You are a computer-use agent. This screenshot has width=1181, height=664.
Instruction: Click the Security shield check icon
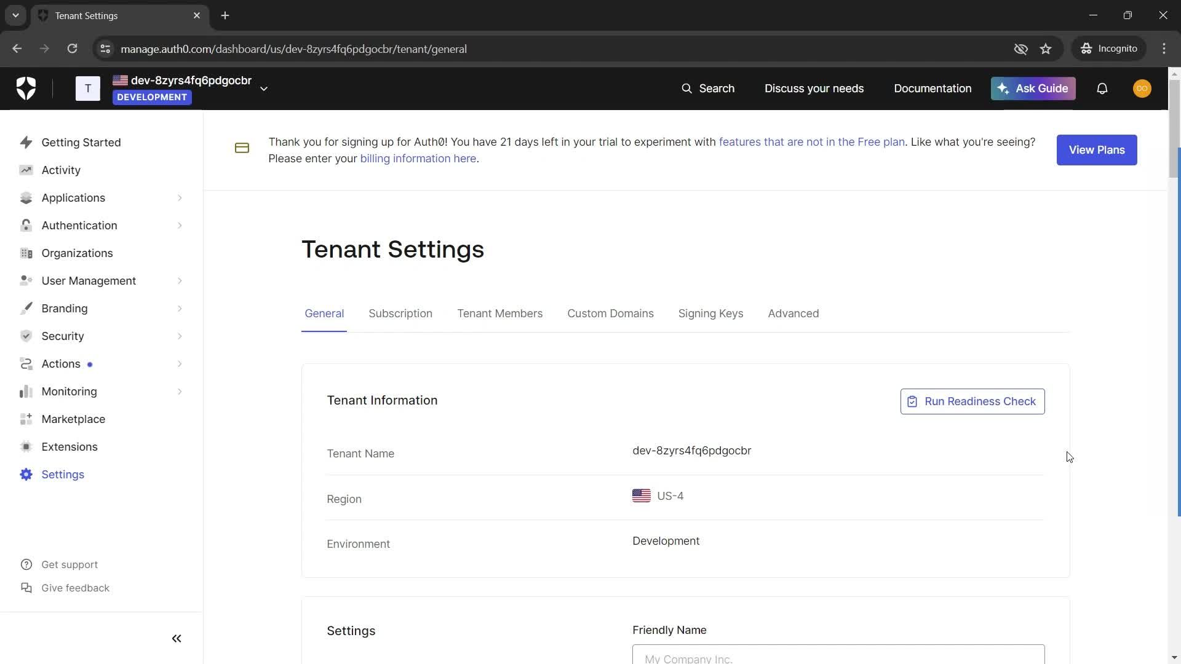(26, 336)
